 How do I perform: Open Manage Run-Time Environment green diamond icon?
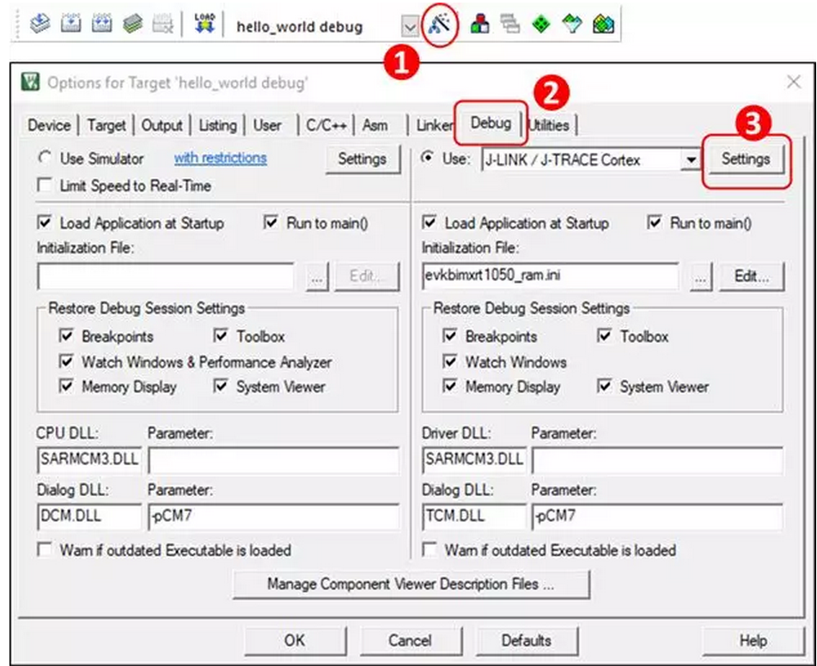click(x=541, y=24)
